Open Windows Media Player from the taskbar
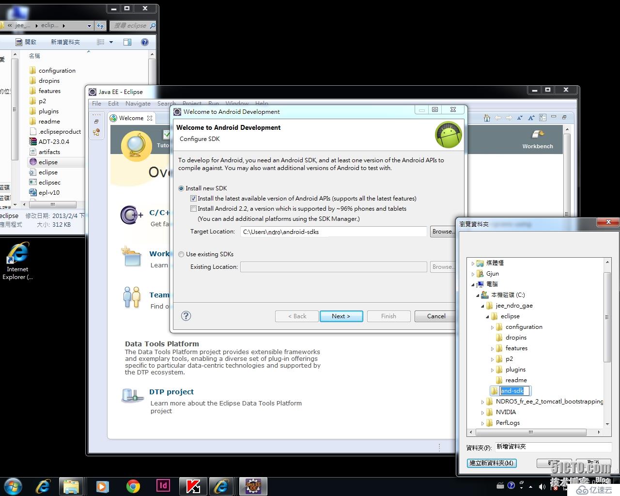Viewport: 620px width, 496px height. [102, 486]
